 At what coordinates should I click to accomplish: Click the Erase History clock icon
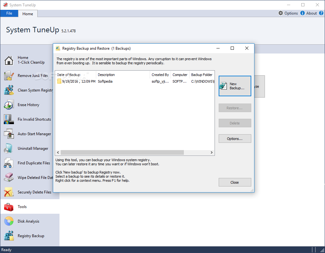(9, 105)
